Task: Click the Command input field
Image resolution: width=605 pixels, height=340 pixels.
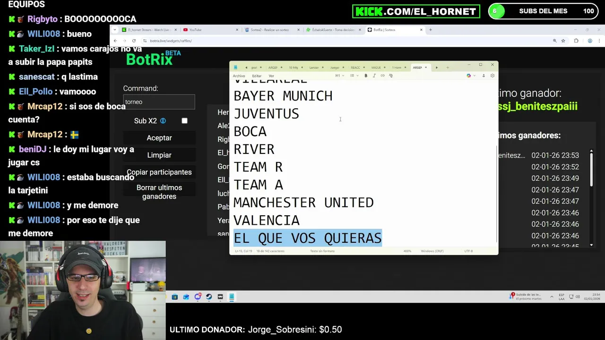Action: [159, 102]
